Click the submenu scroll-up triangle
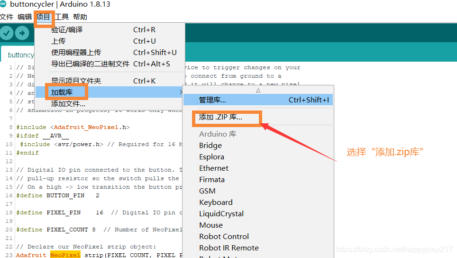457x258 pixels. (258, 91)
